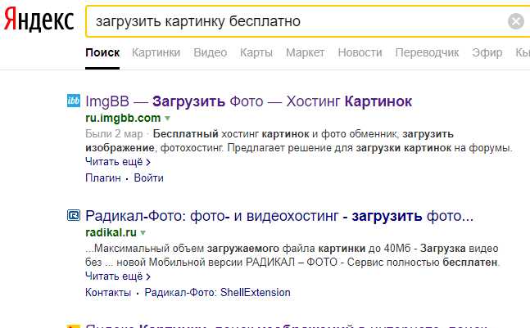Viewport: 530px width, 328px height.
Task: Open the Радикал-Фото: фото- и видеохостинг result title
Action: coord(279,216)
